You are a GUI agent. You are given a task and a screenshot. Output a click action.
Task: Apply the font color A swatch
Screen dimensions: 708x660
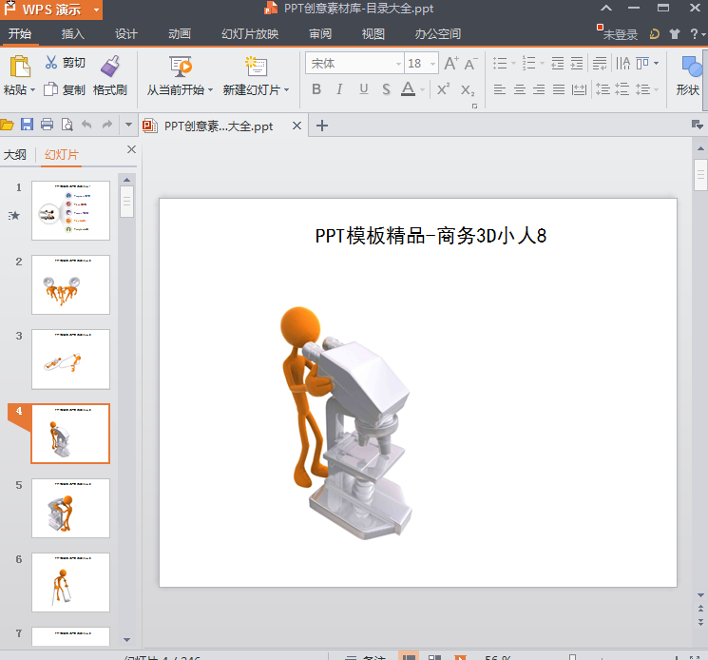[x=409, y=89]
